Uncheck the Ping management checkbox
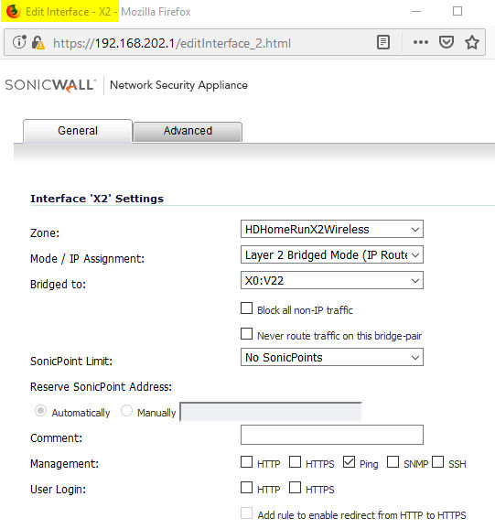Screen dimensions: 495x529 [349, 462]
